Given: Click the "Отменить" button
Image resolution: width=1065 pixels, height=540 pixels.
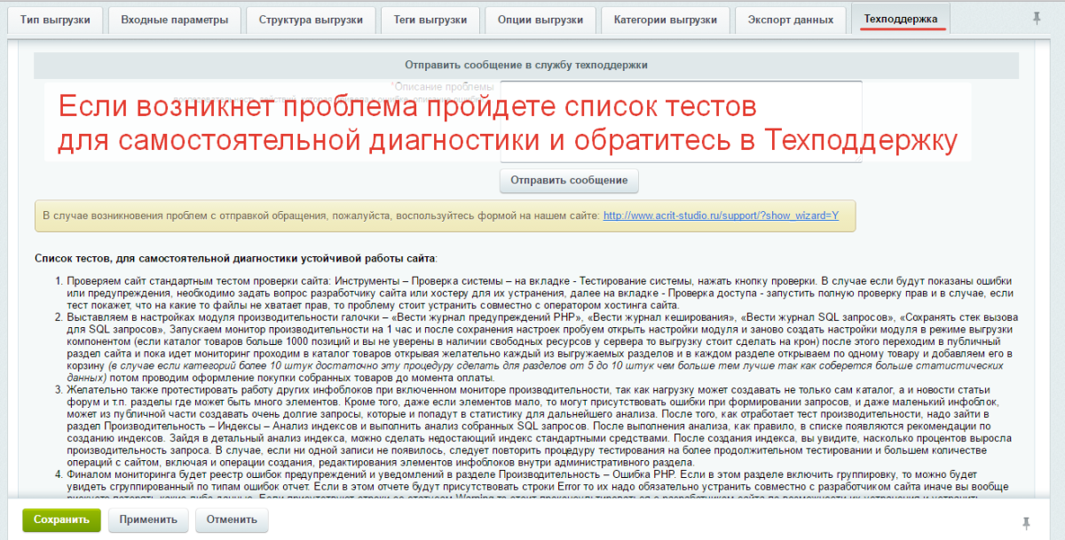Looking at the screenshot, I should tap(231, 520).
